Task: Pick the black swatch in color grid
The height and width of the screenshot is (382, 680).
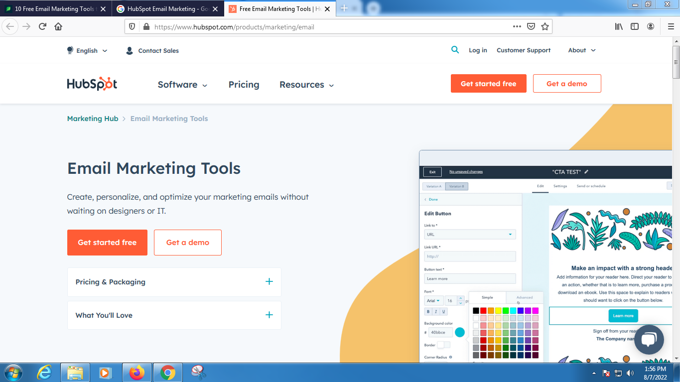Action: [x=476, y=311]
